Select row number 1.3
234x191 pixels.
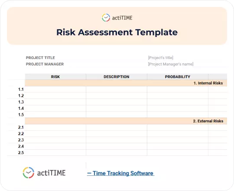click(x=21, y=102)
